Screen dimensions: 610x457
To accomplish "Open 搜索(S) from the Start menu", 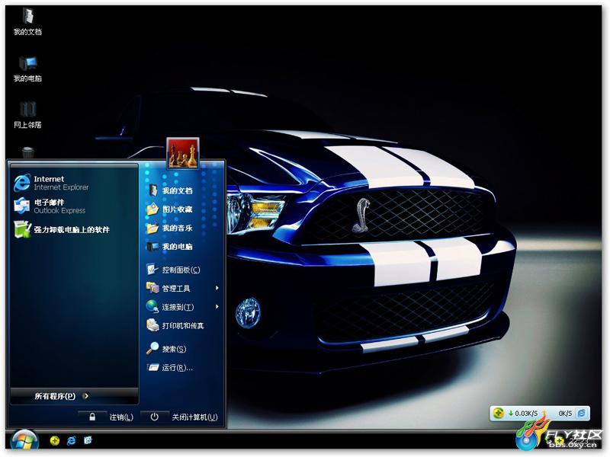I will 166,349.
